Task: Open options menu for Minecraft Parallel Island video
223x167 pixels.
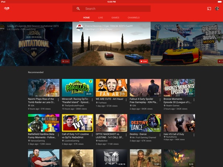Action: coord(92,100)
